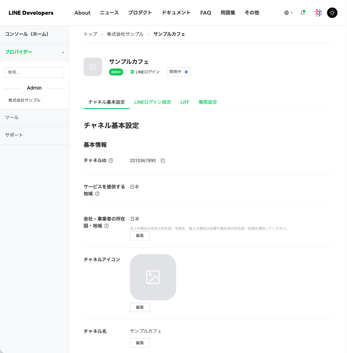Copy channel ID with copy icon
Screen dimensions: 347x353
(163, 161)
